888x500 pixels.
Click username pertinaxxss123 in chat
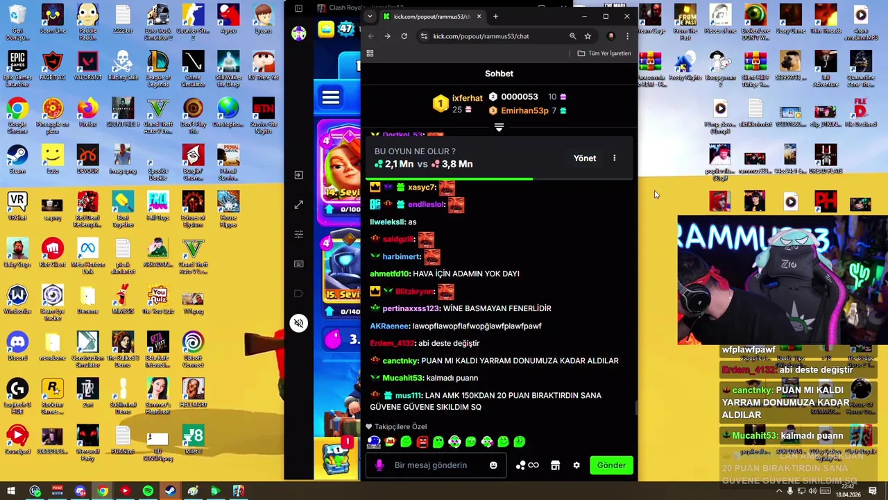(411, 308)
